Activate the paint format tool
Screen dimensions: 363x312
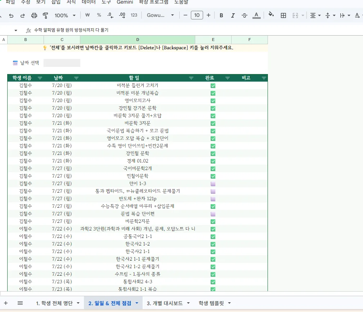point(45,15)
